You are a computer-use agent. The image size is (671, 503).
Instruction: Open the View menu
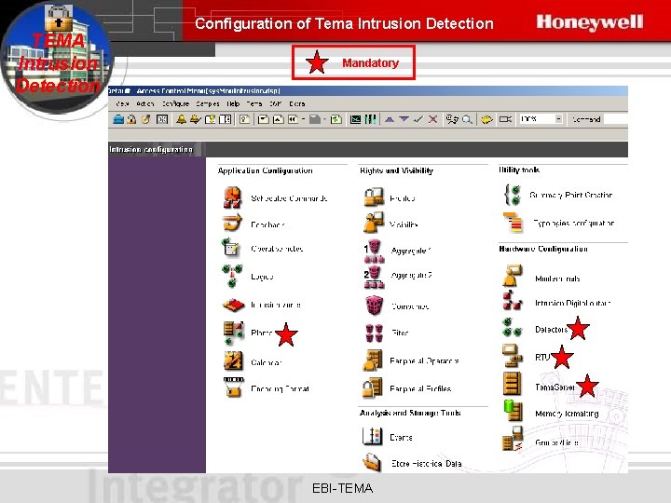pyautogui.click(x=122, y=104)
